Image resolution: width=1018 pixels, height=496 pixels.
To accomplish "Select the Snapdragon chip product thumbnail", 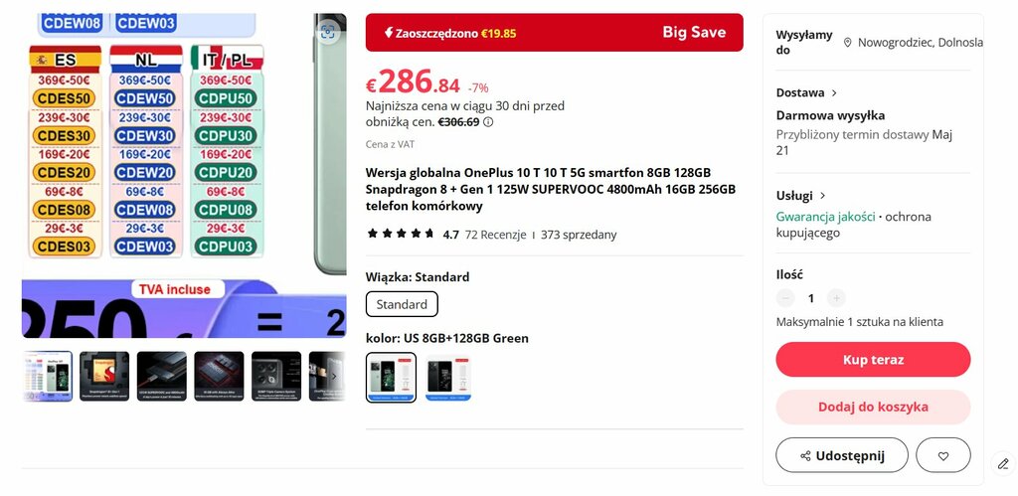I will tap(104, 377).
